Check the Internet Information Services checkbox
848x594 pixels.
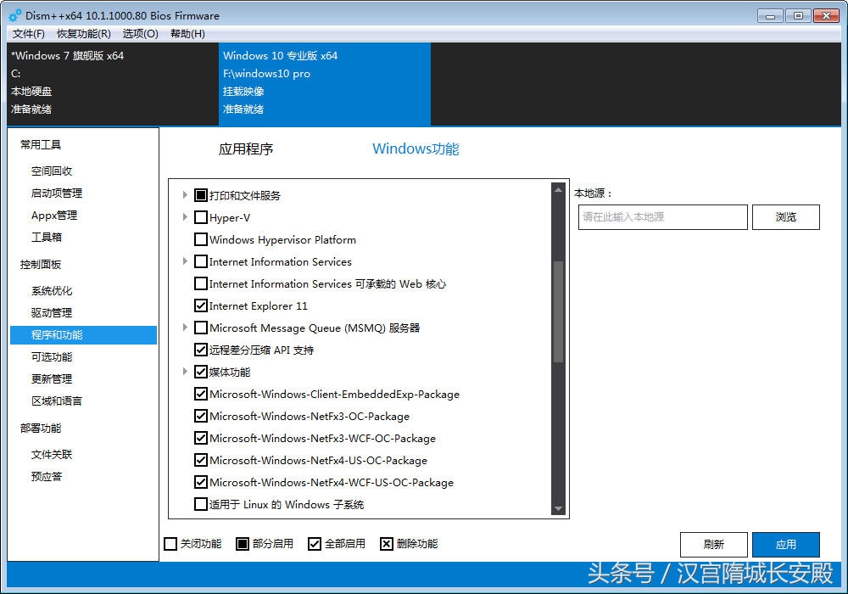click(201, 261)
